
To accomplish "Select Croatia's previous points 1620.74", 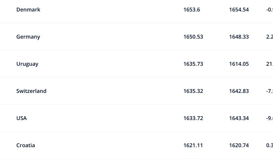I will pos(239,145).
